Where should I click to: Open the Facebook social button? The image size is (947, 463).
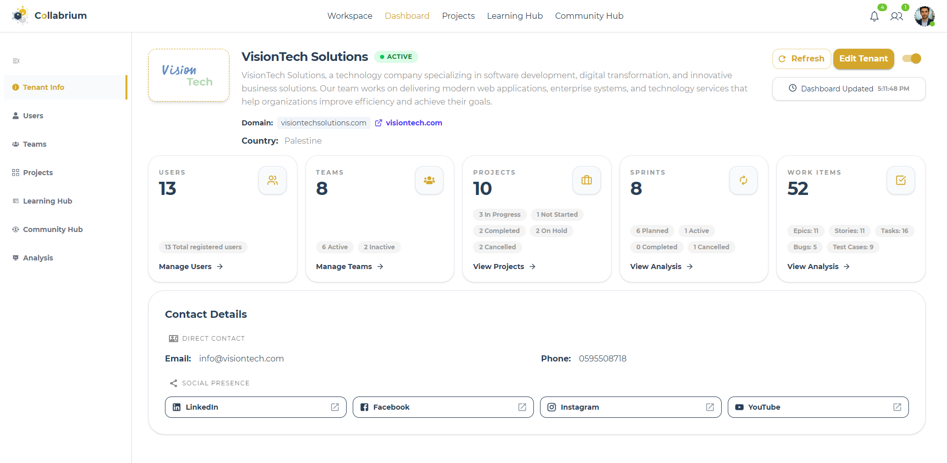coord(443,407)
